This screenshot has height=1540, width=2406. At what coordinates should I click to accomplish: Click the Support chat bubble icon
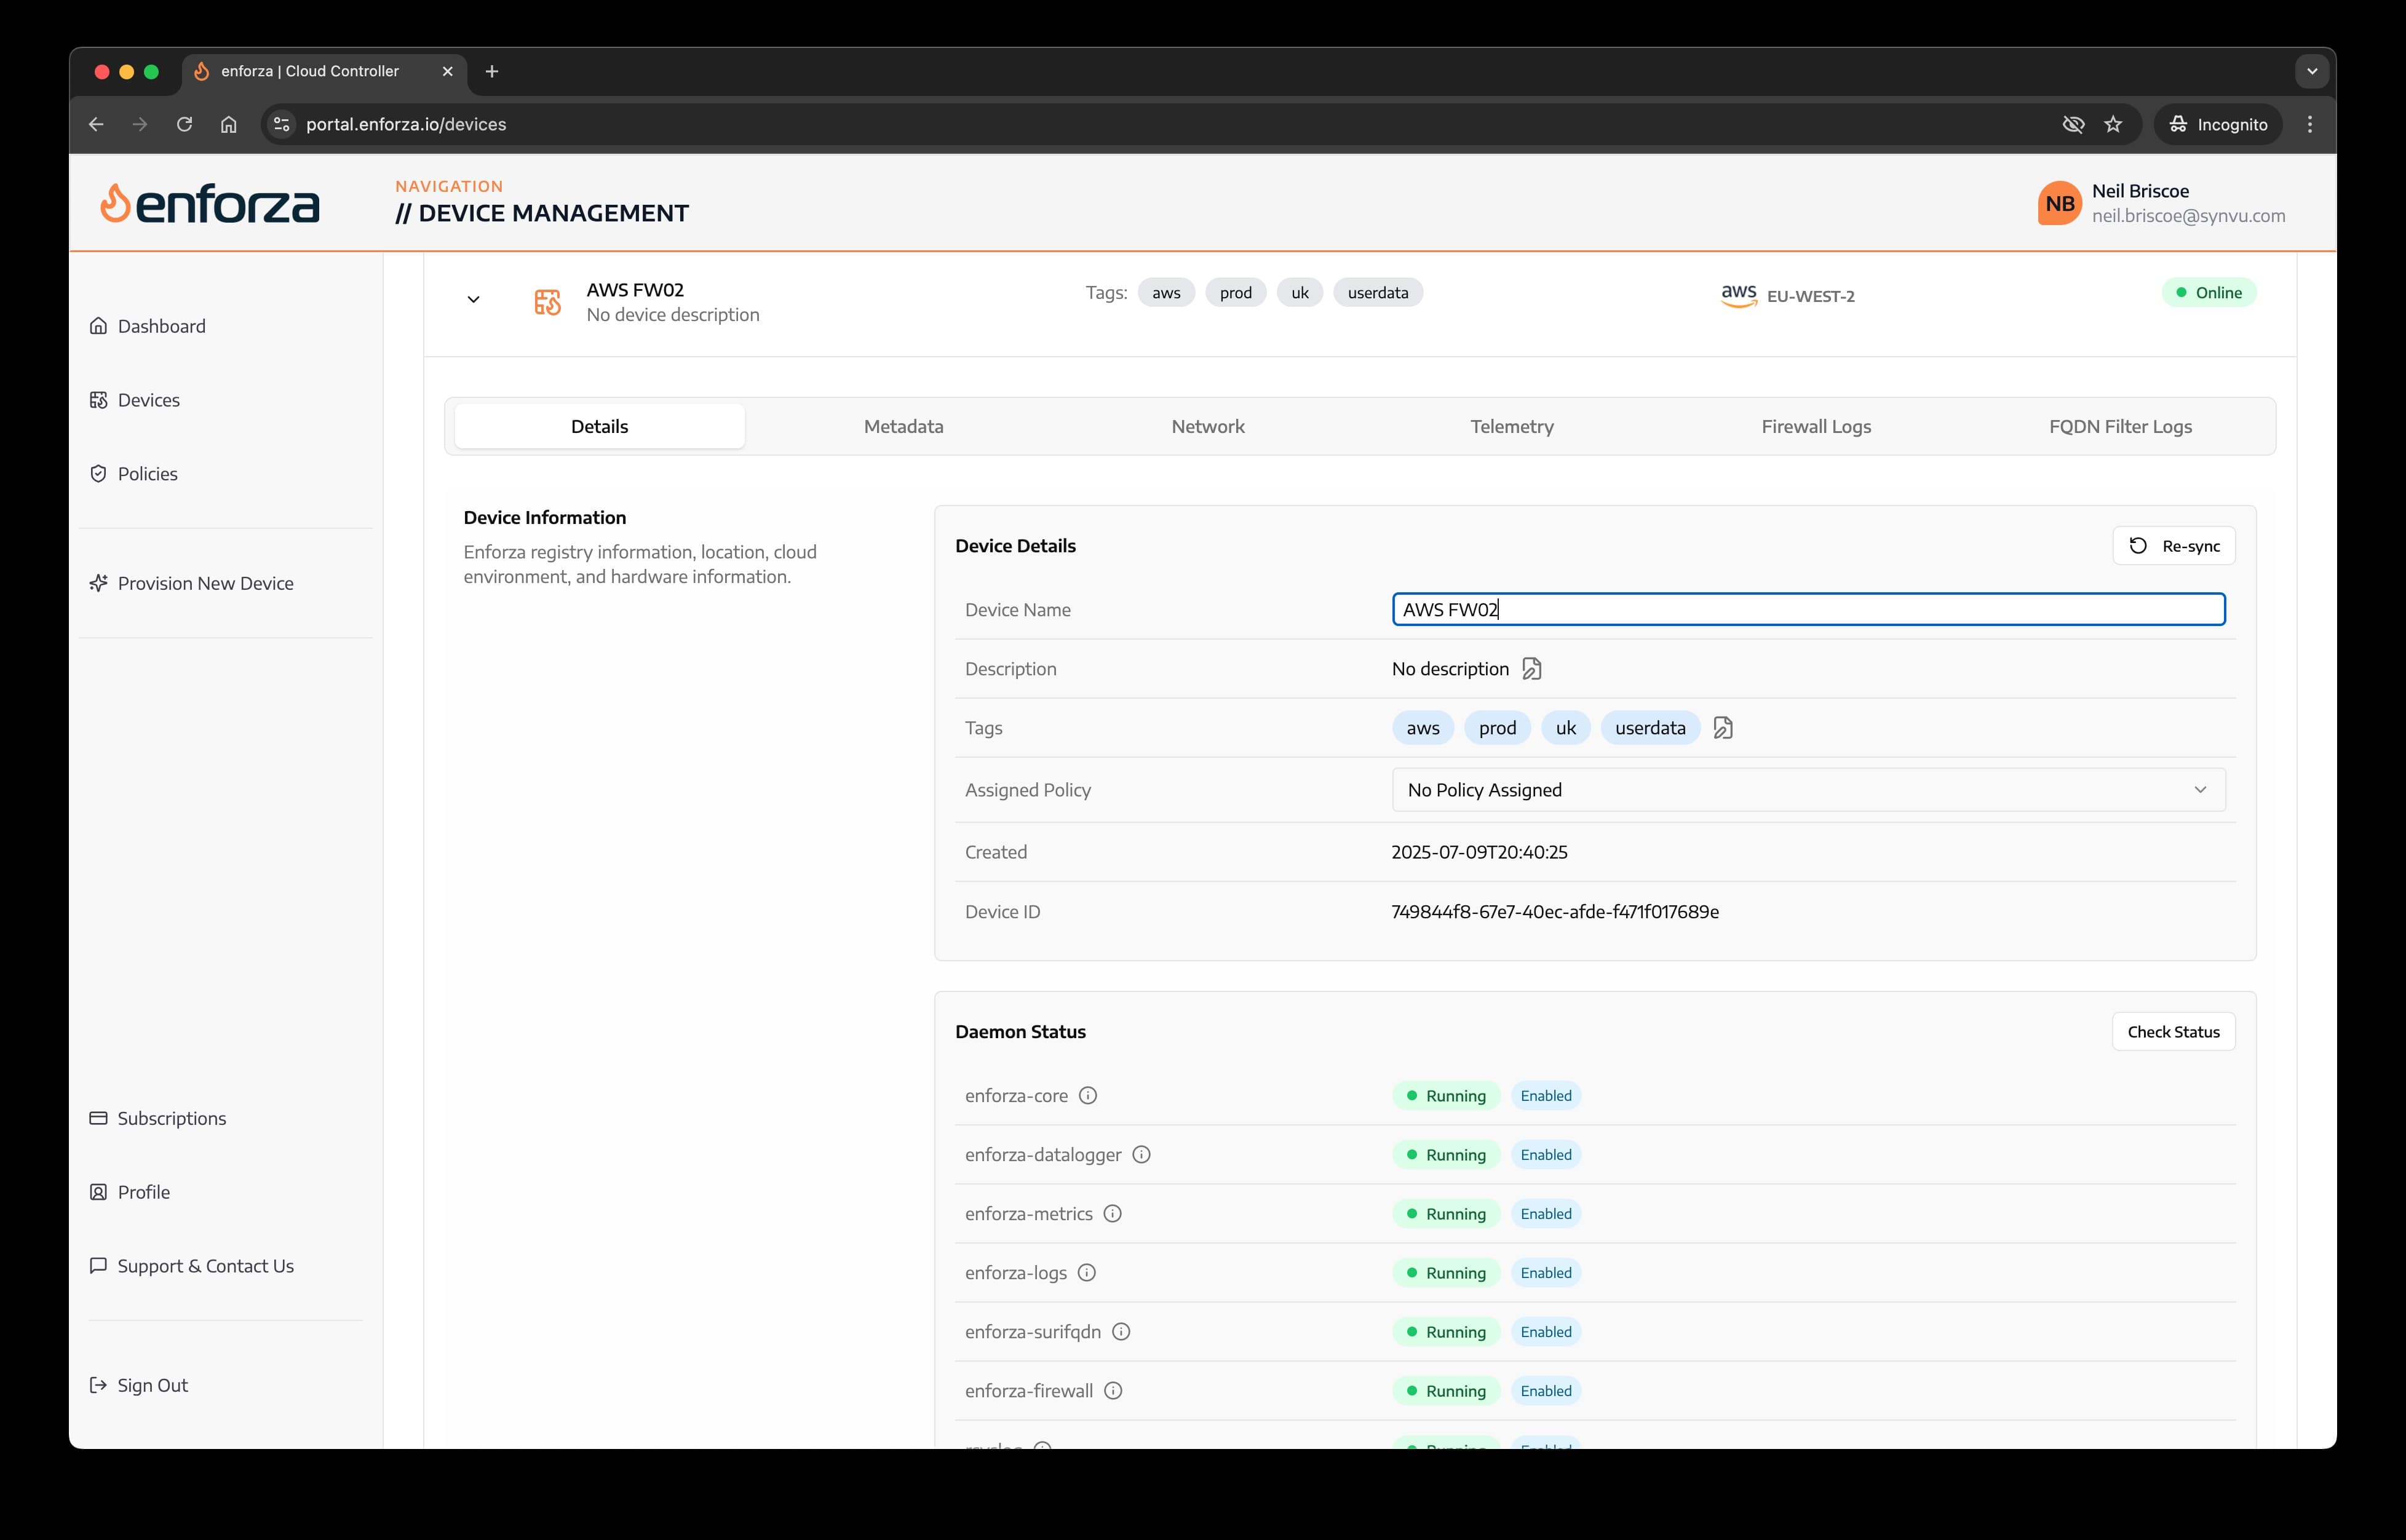(x=98, y=1266)
